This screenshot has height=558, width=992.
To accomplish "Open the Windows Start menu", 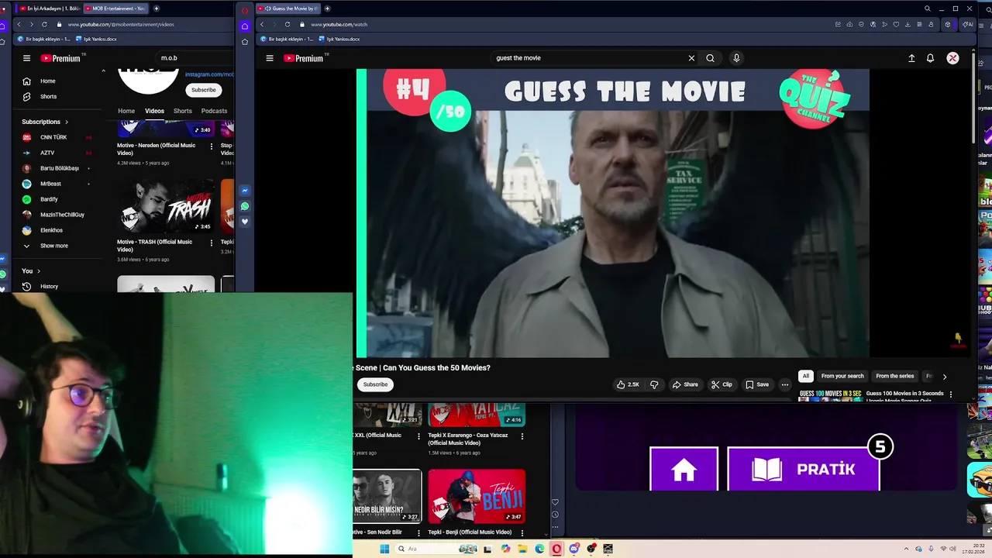I will 384,549.
